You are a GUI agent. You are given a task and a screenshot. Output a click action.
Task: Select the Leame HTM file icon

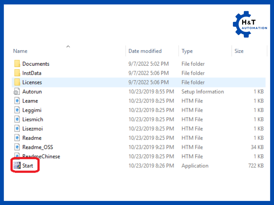tap(17, 101)
